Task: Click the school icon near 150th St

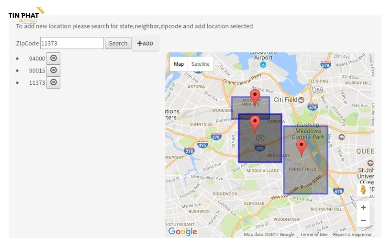Action: 341,137
